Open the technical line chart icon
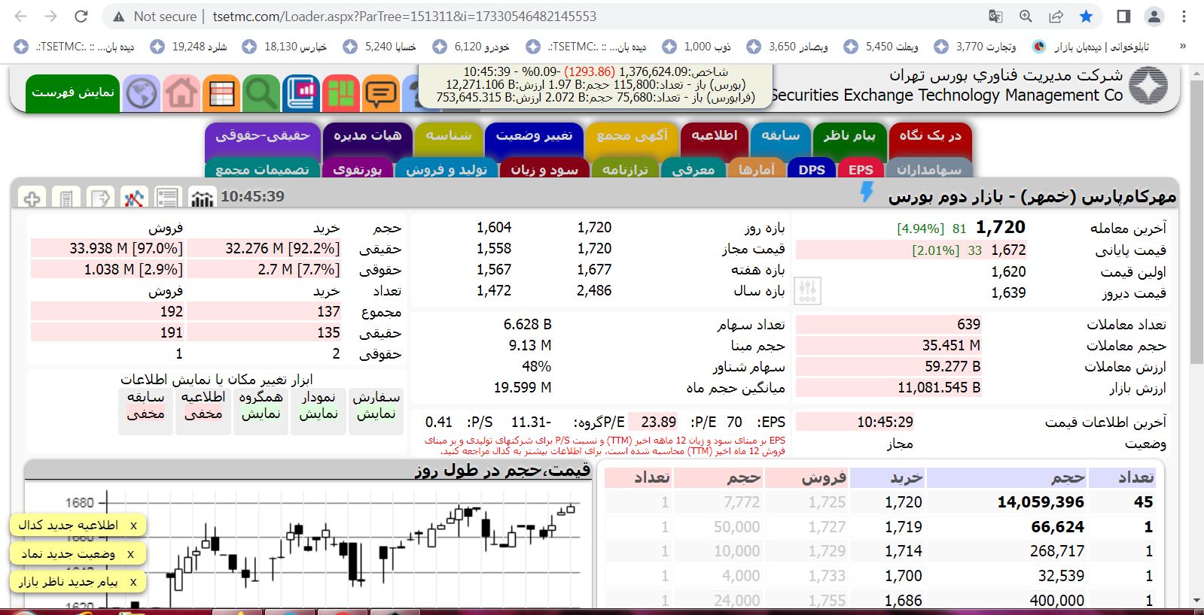 134,198
